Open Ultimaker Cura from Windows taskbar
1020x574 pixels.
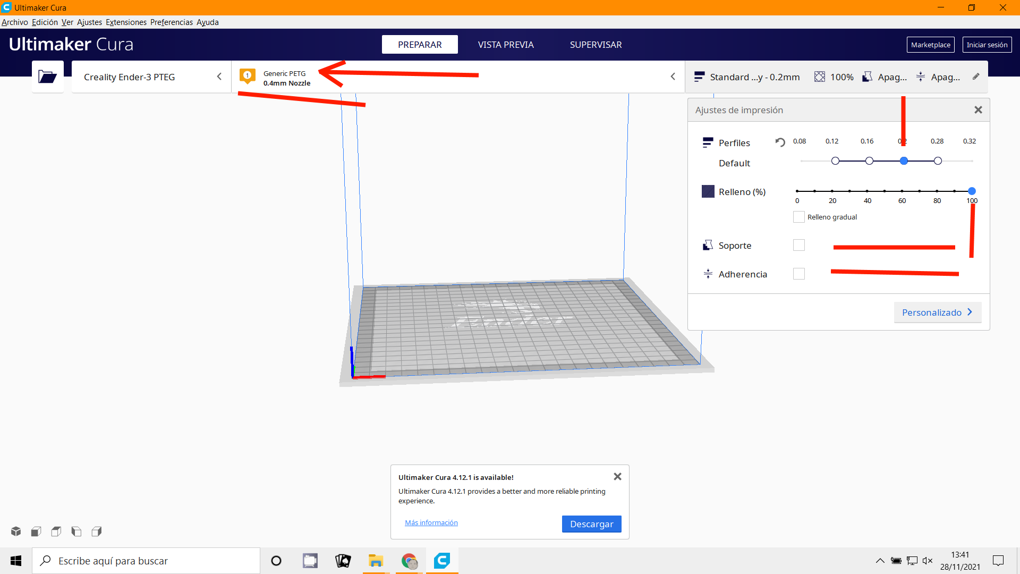441,561
